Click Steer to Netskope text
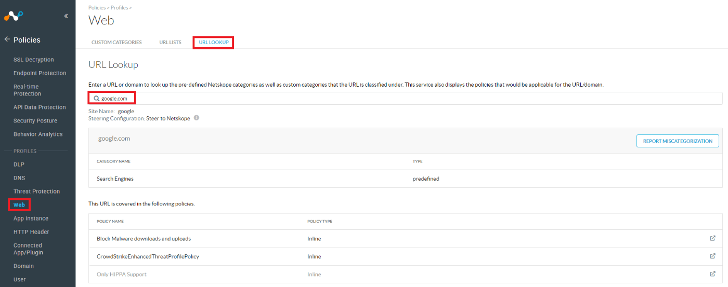Screen dimensions: 728x287 [168, 118]
